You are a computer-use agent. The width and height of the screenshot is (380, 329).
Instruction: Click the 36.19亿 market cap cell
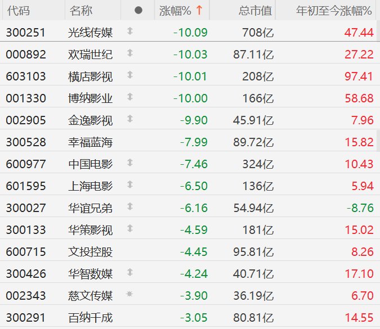tap(253, 296)
